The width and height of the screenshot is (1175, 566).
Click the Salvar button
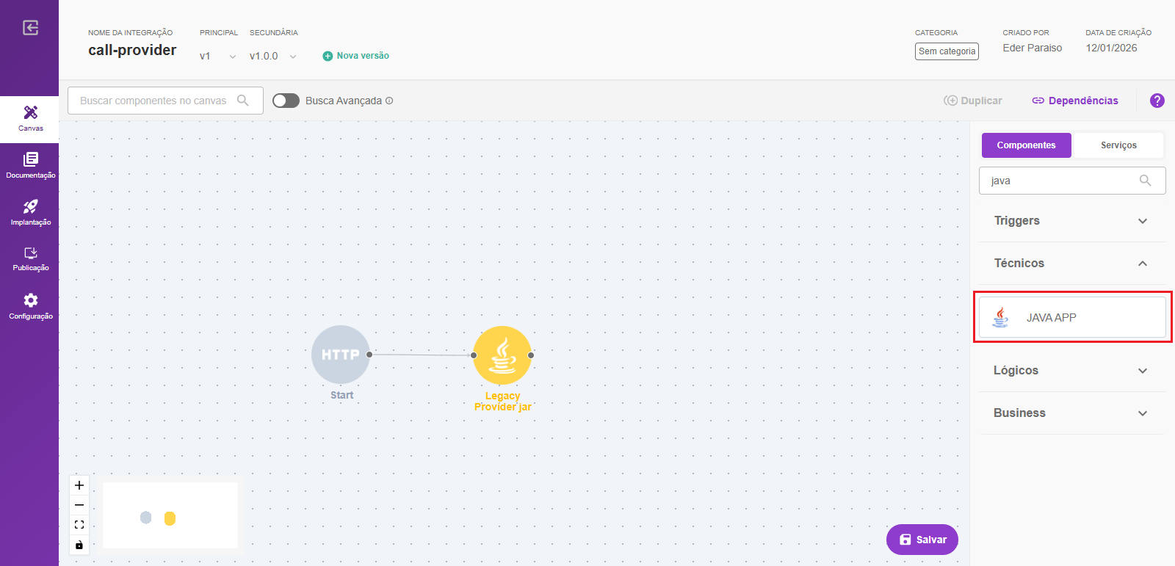[x=922, y=540]
